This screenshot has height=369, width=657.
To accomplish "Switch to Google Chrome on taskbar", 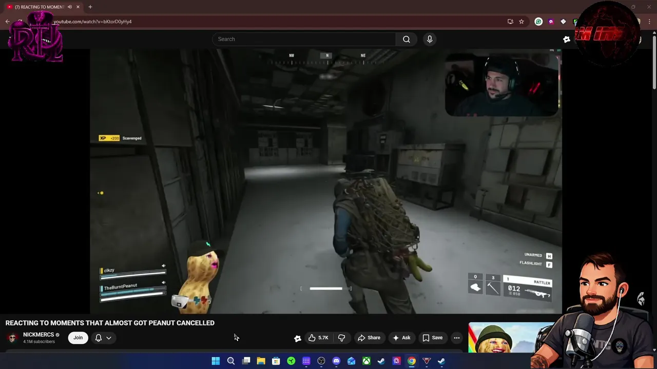I will (x=412, y=361).
